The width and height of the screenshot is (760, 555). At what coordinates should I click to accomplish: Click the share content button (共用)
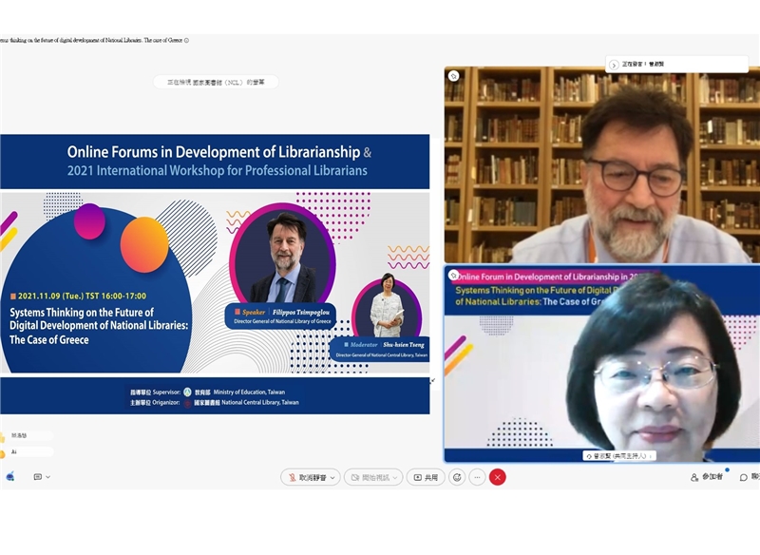426,477
